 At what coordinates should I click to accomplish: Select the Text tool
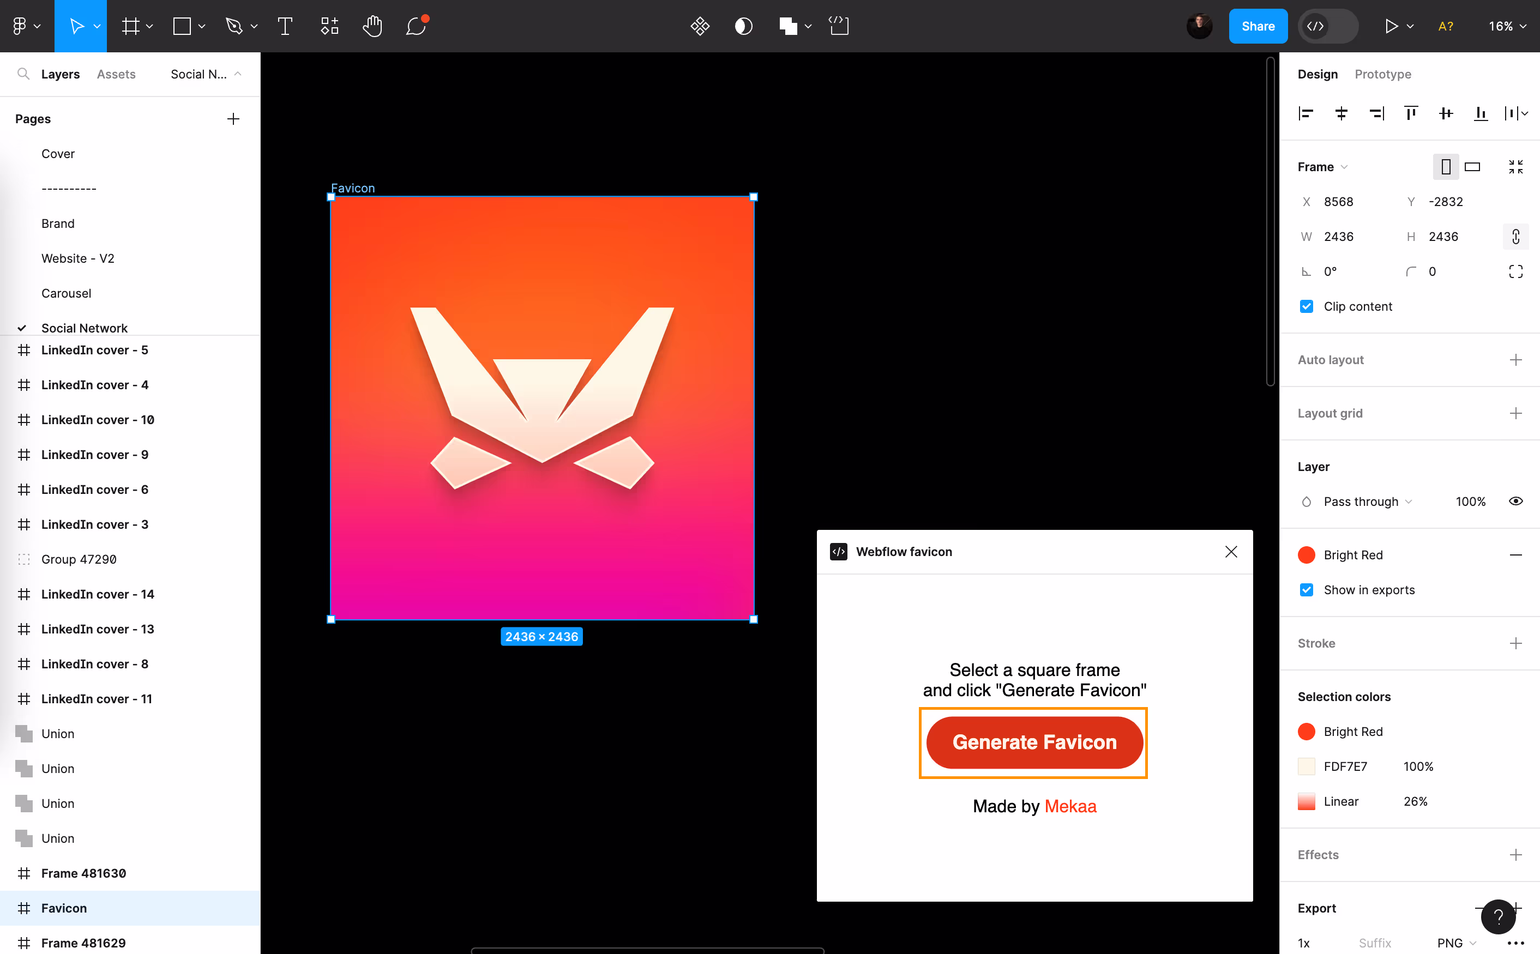click(285, 26)
